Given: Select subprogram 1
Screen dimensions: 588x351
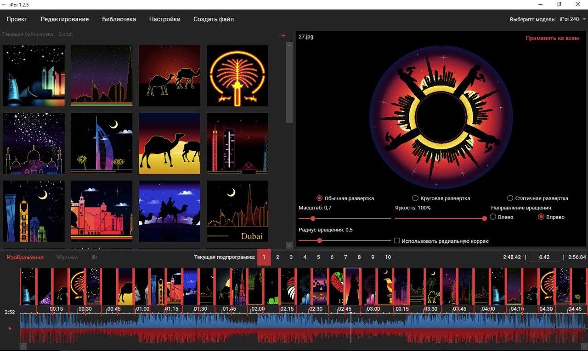Looking at the screenshot, I should [264, 257].
